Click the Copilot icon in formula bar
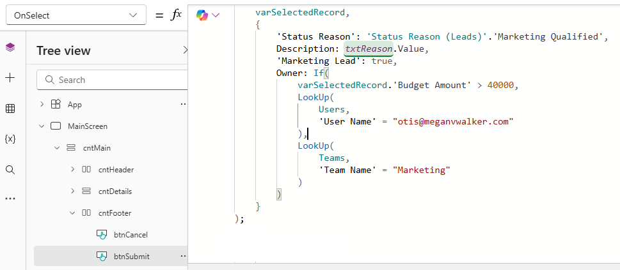 tap(203, 15)
